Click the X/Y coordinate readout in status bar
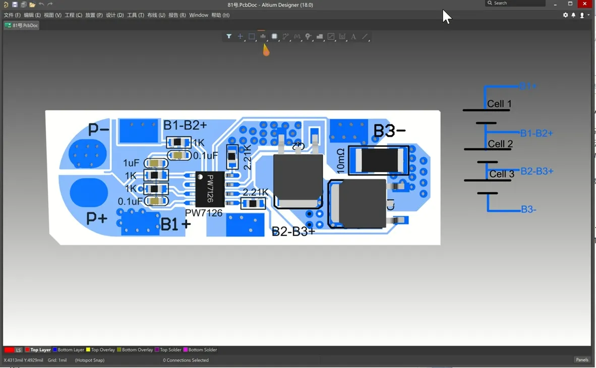Image resolution: width=596 pixels, height=368 pixels. 23,360
